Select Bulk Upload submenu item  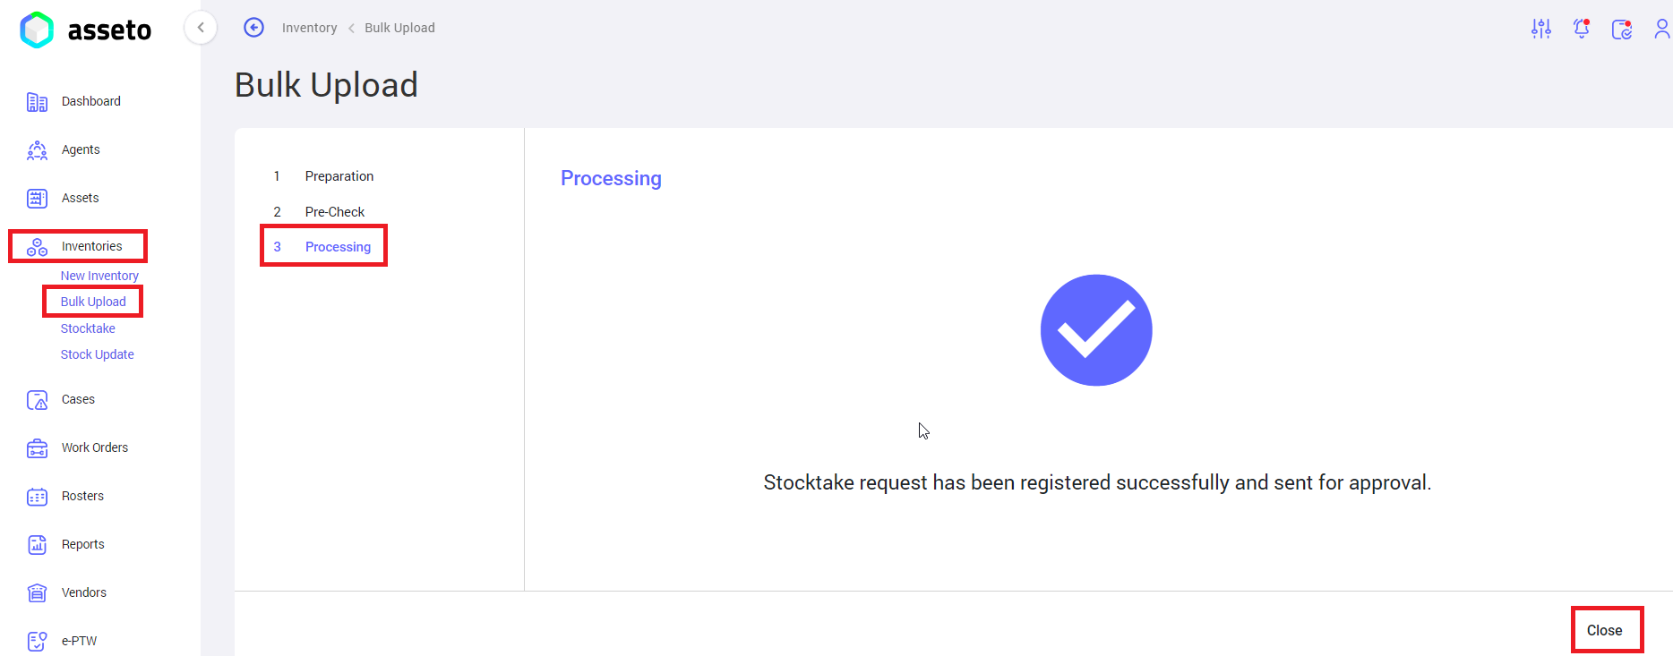[x=93, y=302]
